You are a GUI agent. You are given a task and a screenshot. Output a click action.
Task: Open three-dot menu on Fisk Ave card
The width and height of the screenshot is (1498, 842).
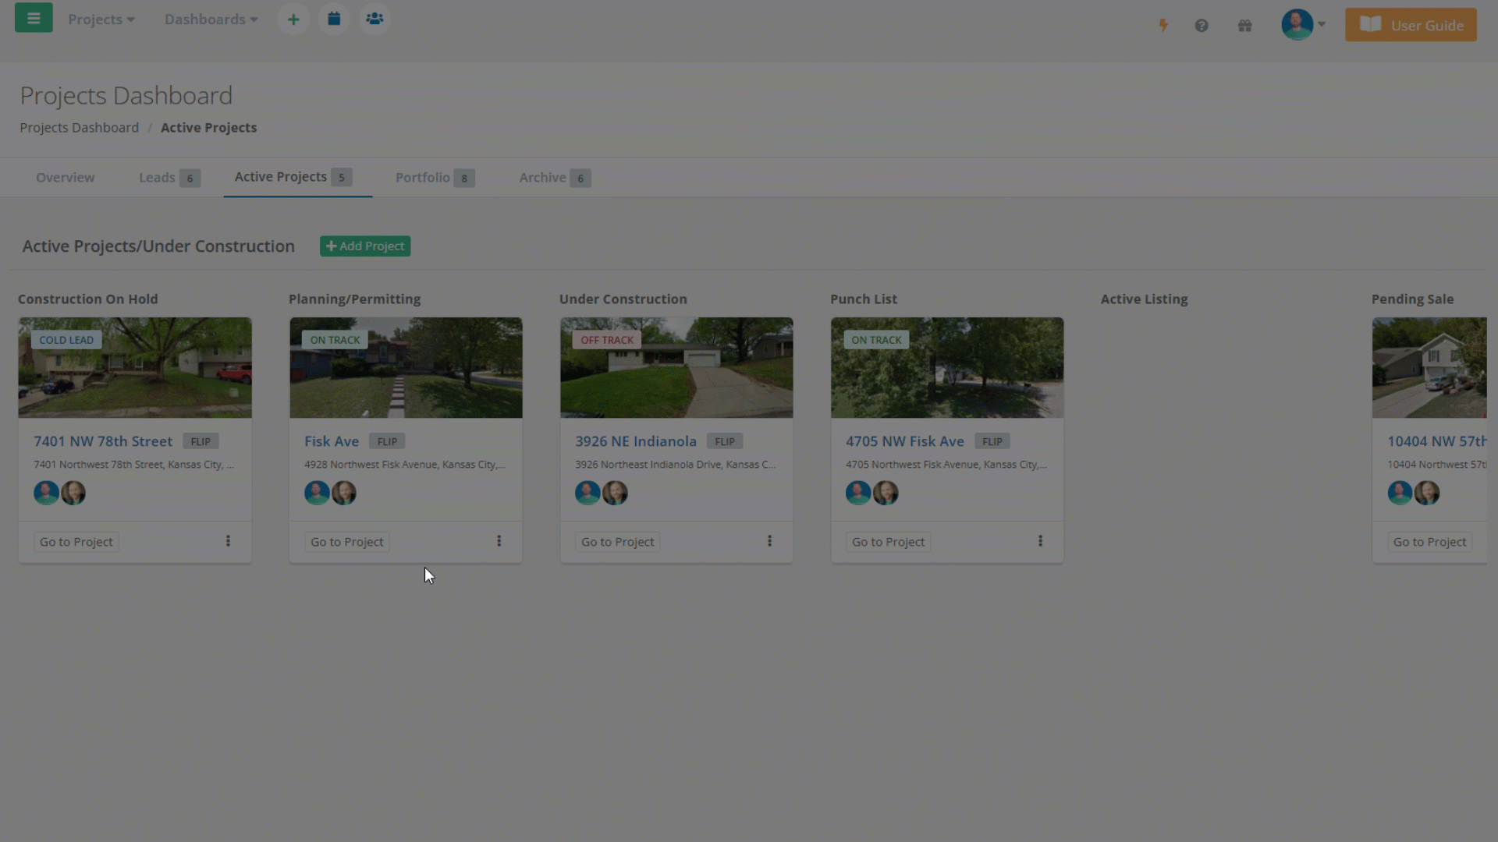coord(499,541)
